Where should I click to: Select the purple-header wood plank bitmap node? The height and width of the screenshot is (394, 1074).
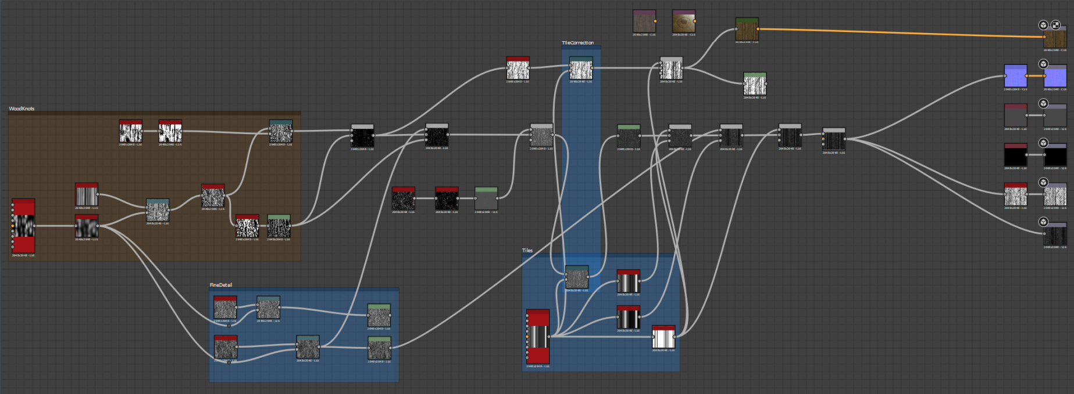(644, 21)
